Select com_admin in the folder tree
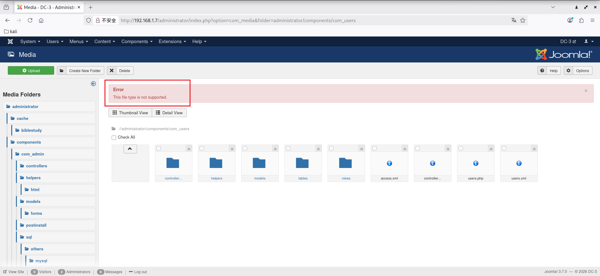This screenshot has height=276, width=600. 33,154
